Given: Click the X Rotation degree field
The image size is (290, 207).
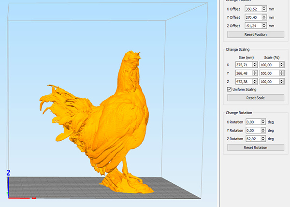Looking at the screenshot, I should click(253, 122).
